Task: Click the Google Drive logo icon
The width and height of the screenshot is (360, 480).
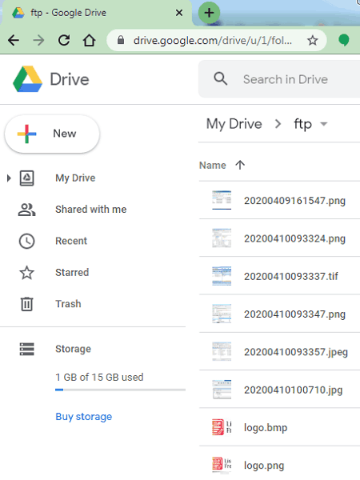Action: click(27, 79)
